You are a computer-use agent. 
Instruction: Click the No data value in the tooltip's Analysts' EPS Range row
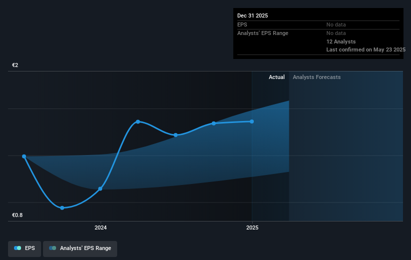coord(336,33)
